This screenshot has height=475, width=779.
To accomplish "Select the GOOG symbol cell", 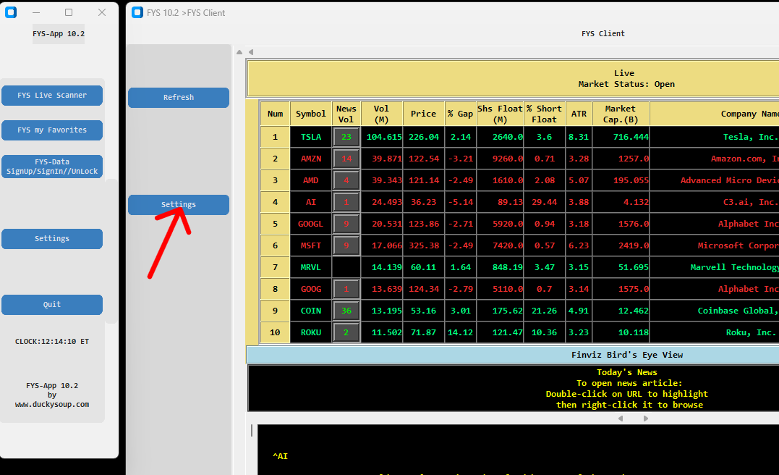I will click(x=311, y=290).
